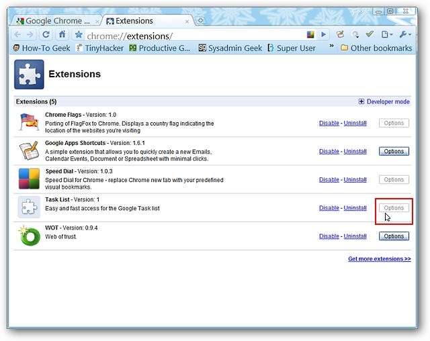Open the WOT Options button
This screenshot has height=341, width=430.
pyautogui.click(x=394, y=236)
